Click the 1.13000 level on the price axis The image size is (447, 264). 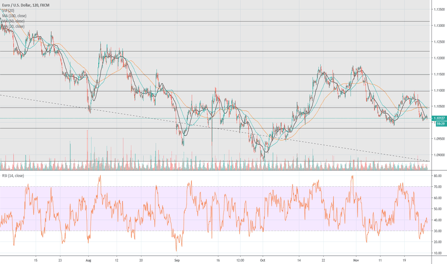click(x=438, y=25)
